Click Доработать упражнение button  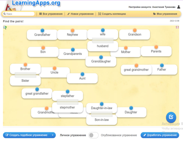tap(160, 135)
